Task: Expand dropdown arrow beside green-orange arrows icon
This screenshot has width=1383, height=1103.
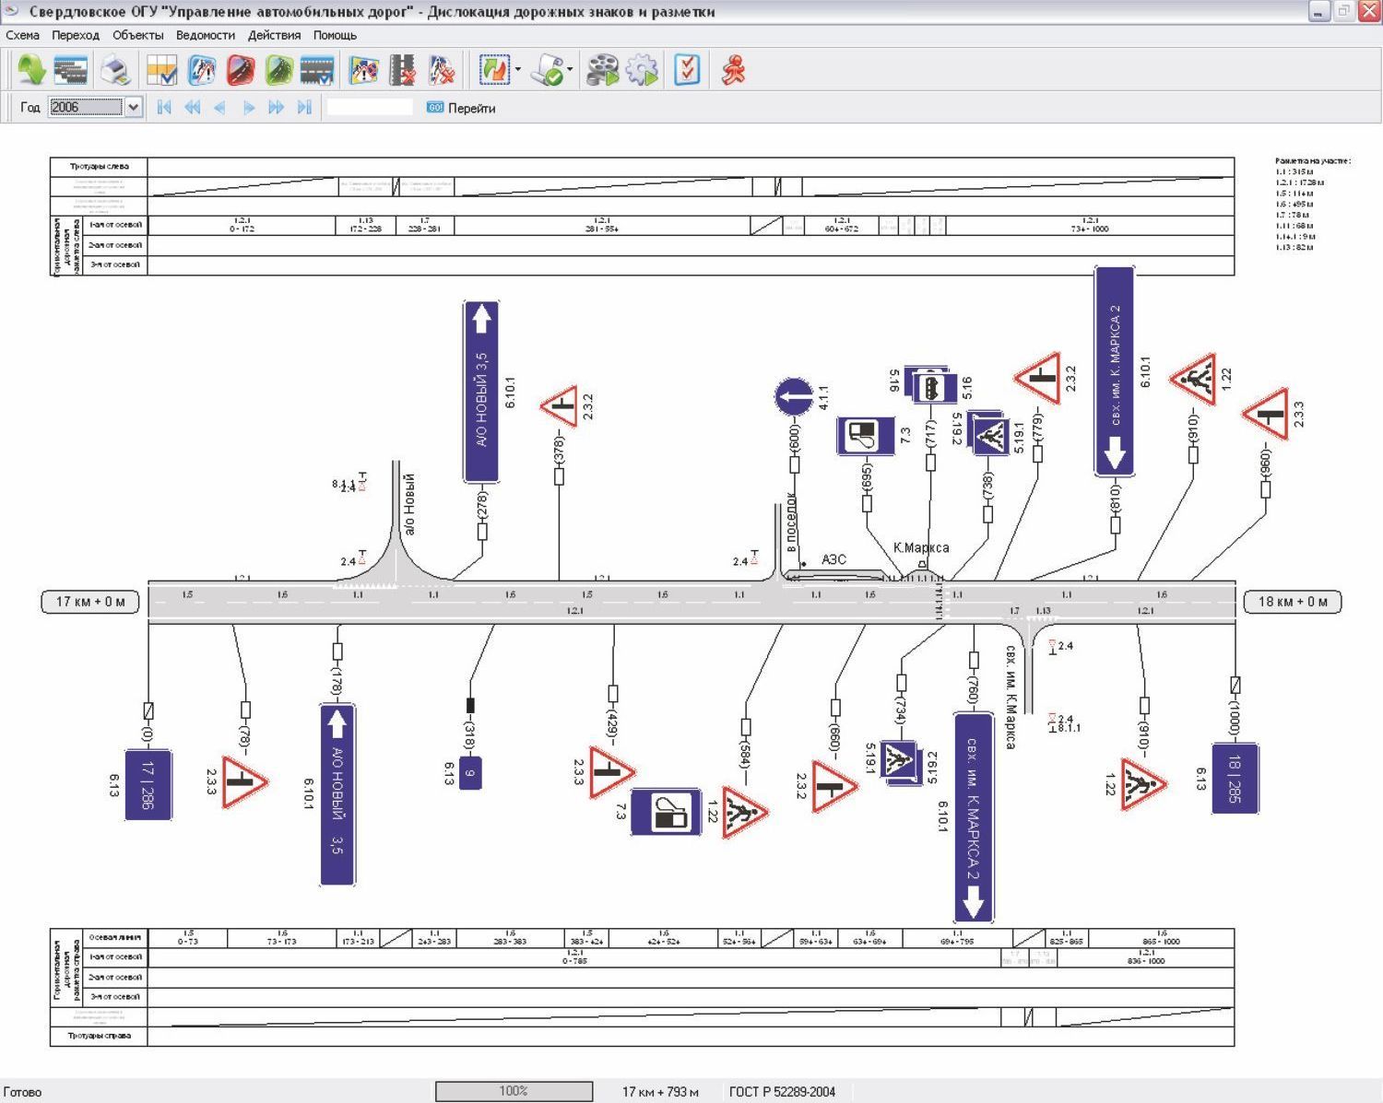Action: (x=517, y=70)
